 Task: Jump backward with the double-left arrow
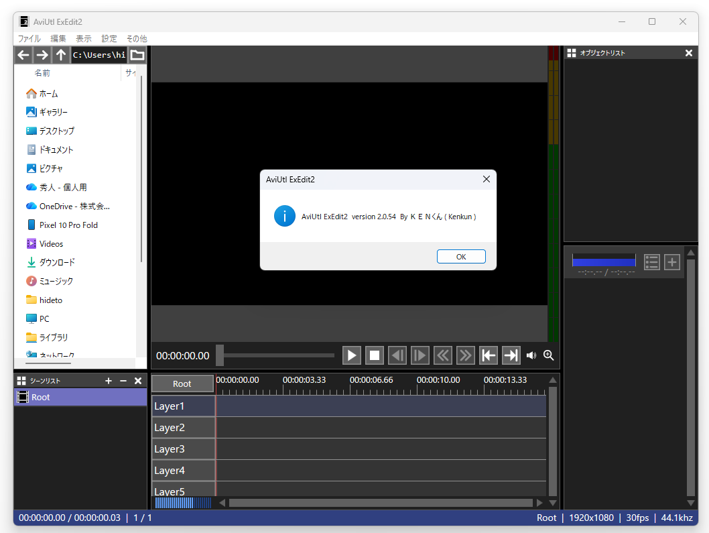[443, 355]
